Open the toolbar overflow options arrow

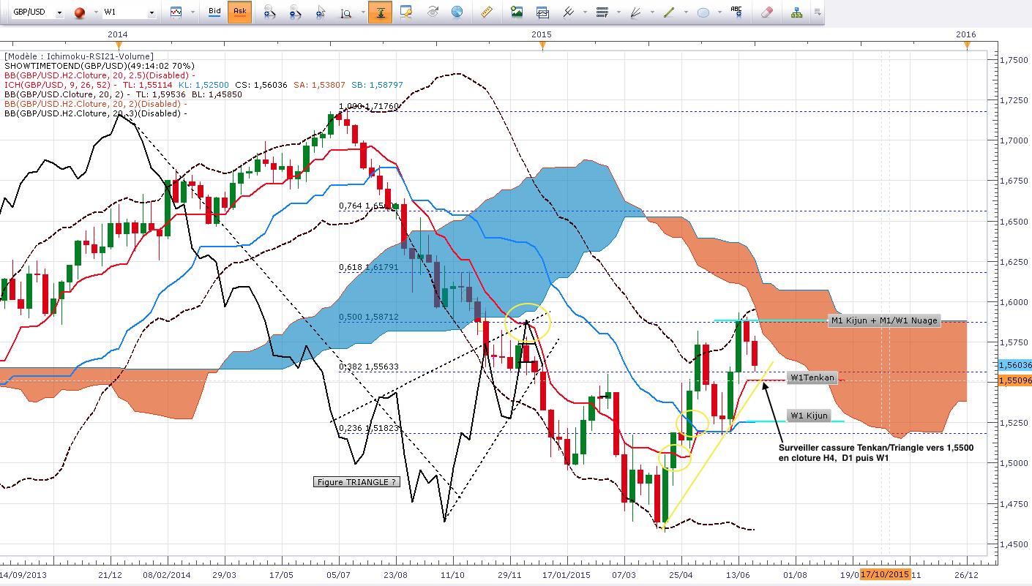[x=818, y=12]
